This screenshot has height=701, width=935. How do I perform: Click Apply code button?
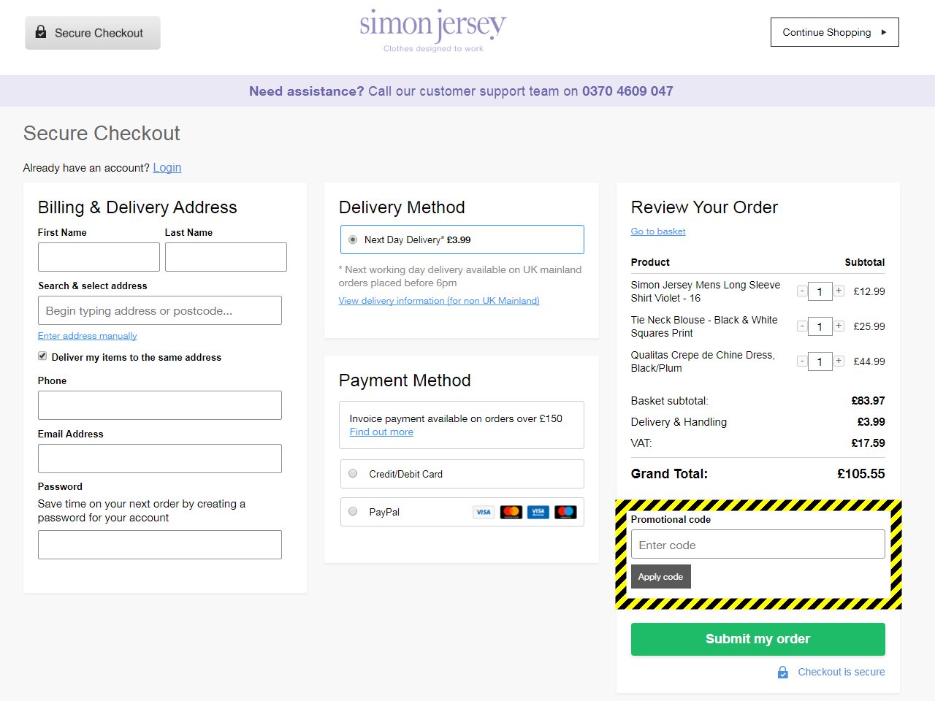coord(661,576)
